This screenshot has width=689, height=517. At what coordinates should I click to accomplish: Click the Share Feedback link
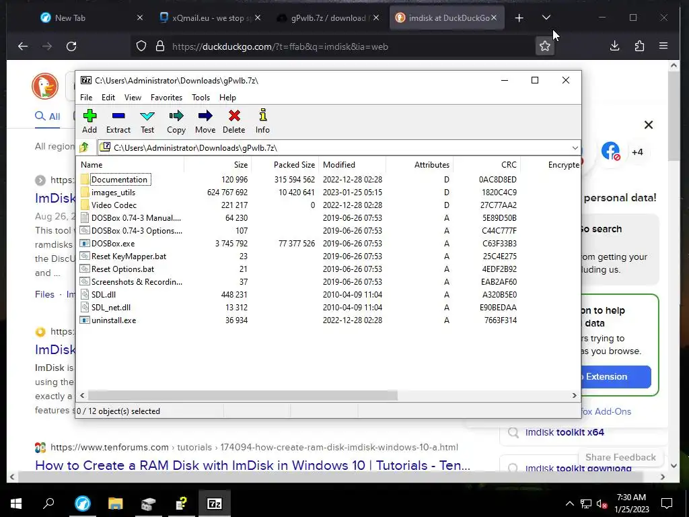[620, 457]
